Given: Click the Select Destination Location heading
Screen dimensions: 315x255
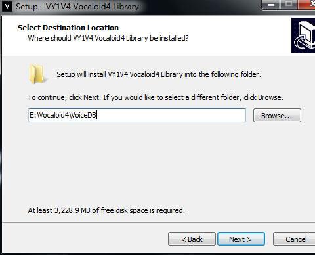Looking at the screenshot, I should pos(68,28).
